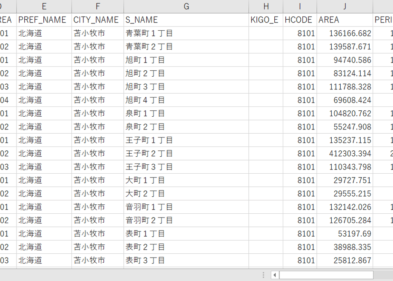Select cell 青葉町１丁目
The height and width of the screenshot is (281, 393).
[x=186, y=33]
